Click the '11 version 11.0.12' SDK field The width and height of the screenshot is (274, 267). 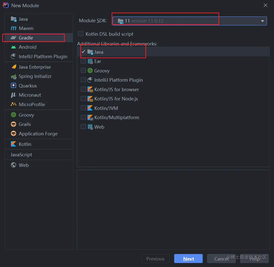coord(190,21)
